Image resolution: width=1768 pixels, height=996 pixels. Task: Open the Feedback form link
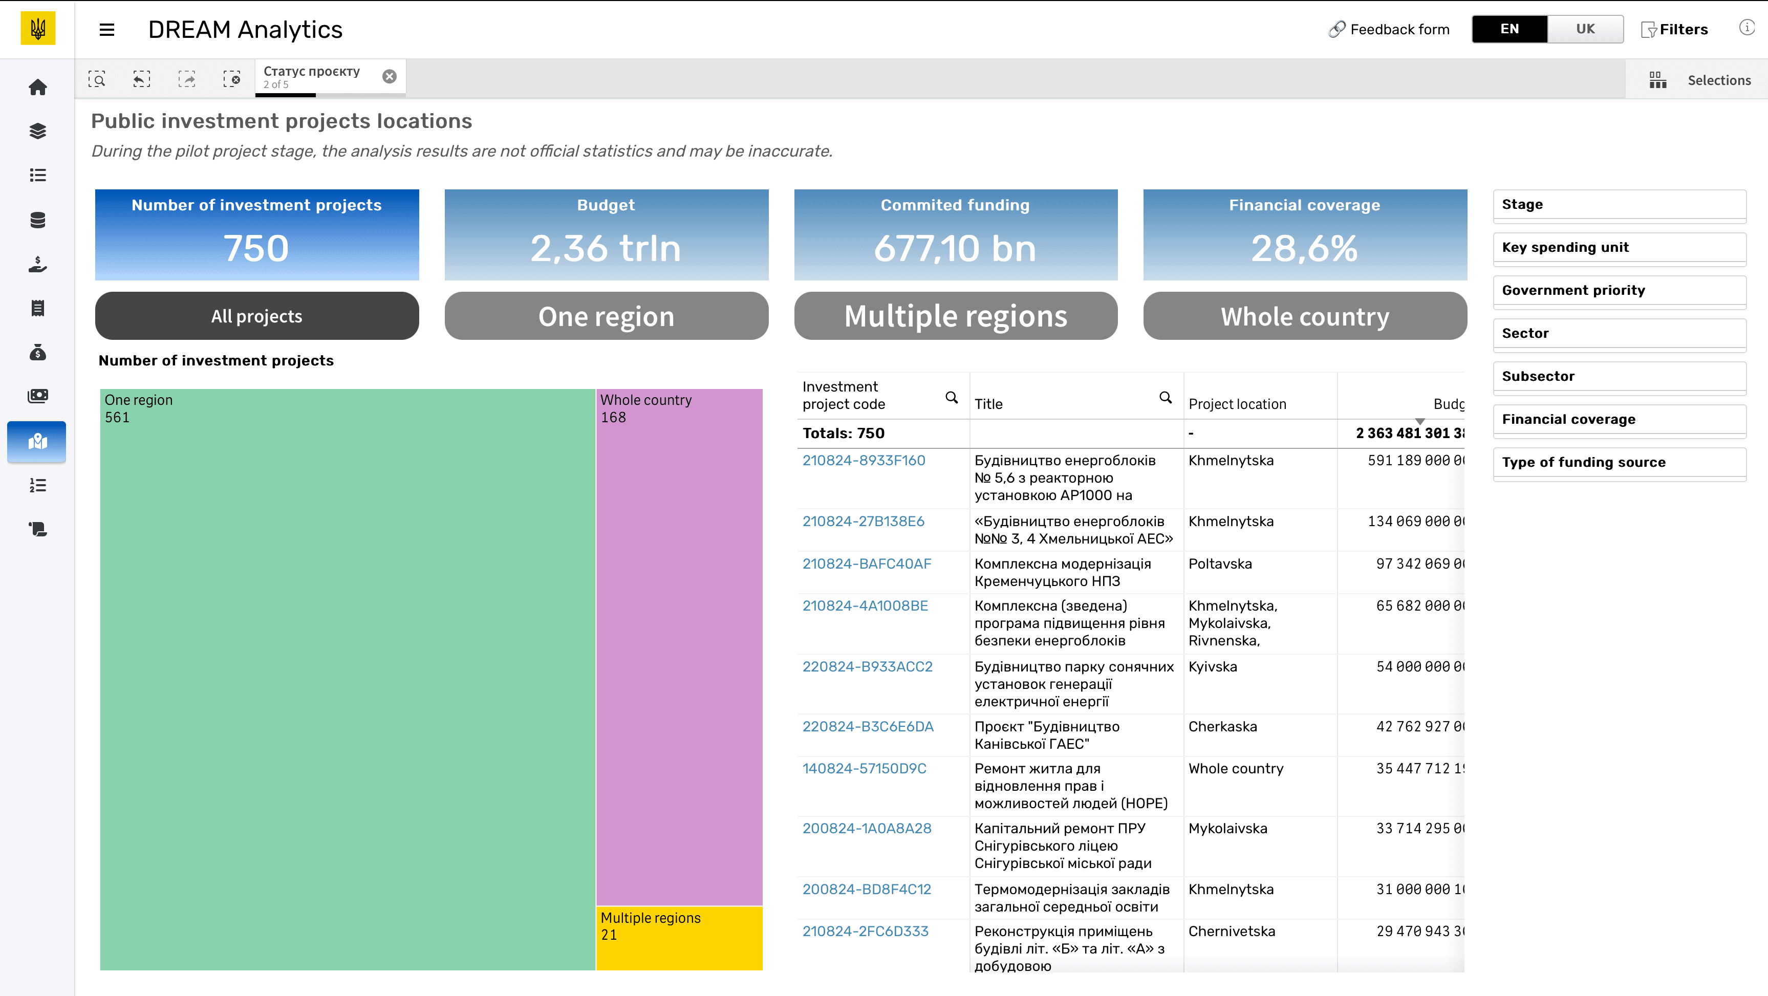(1389, 29)
